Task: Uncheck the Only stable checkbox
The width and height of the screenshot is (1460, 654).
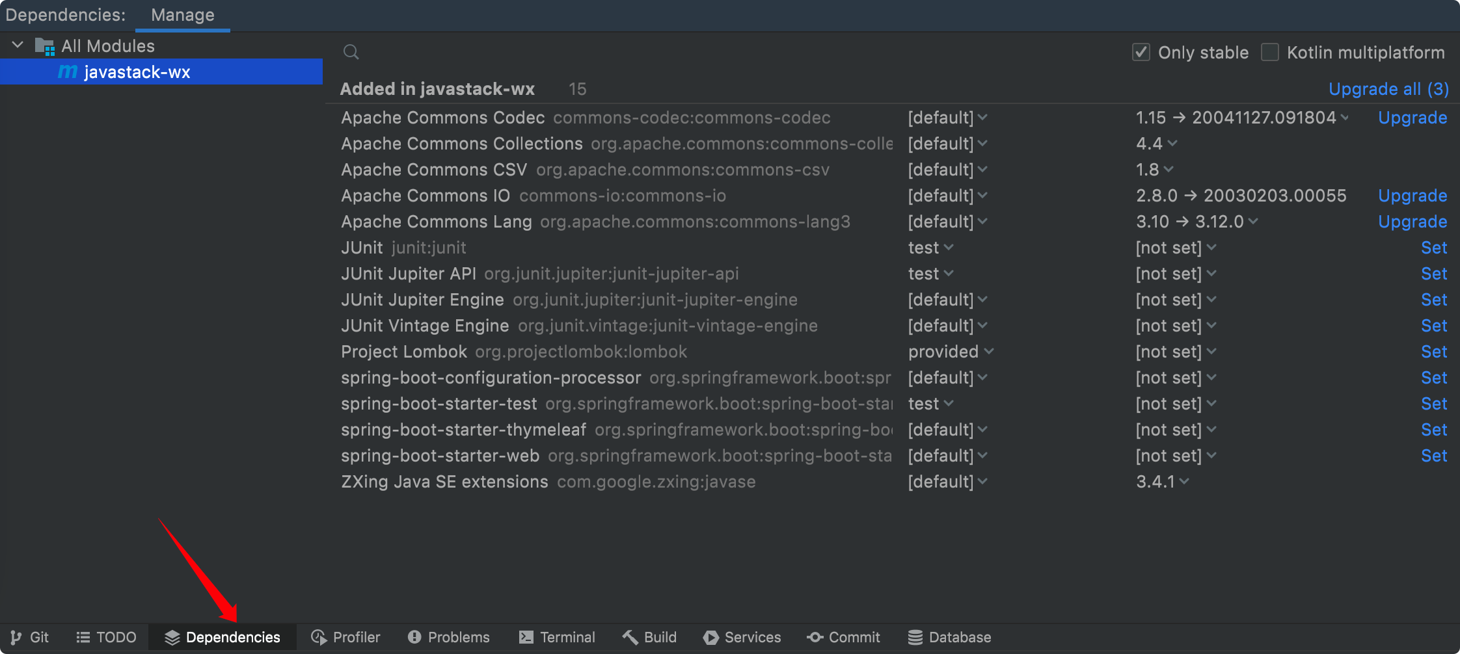Action: [x=1141, y=52]
